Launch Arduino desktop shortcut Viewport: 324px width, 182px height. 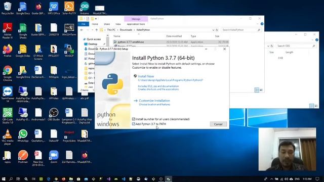point(85,9)
